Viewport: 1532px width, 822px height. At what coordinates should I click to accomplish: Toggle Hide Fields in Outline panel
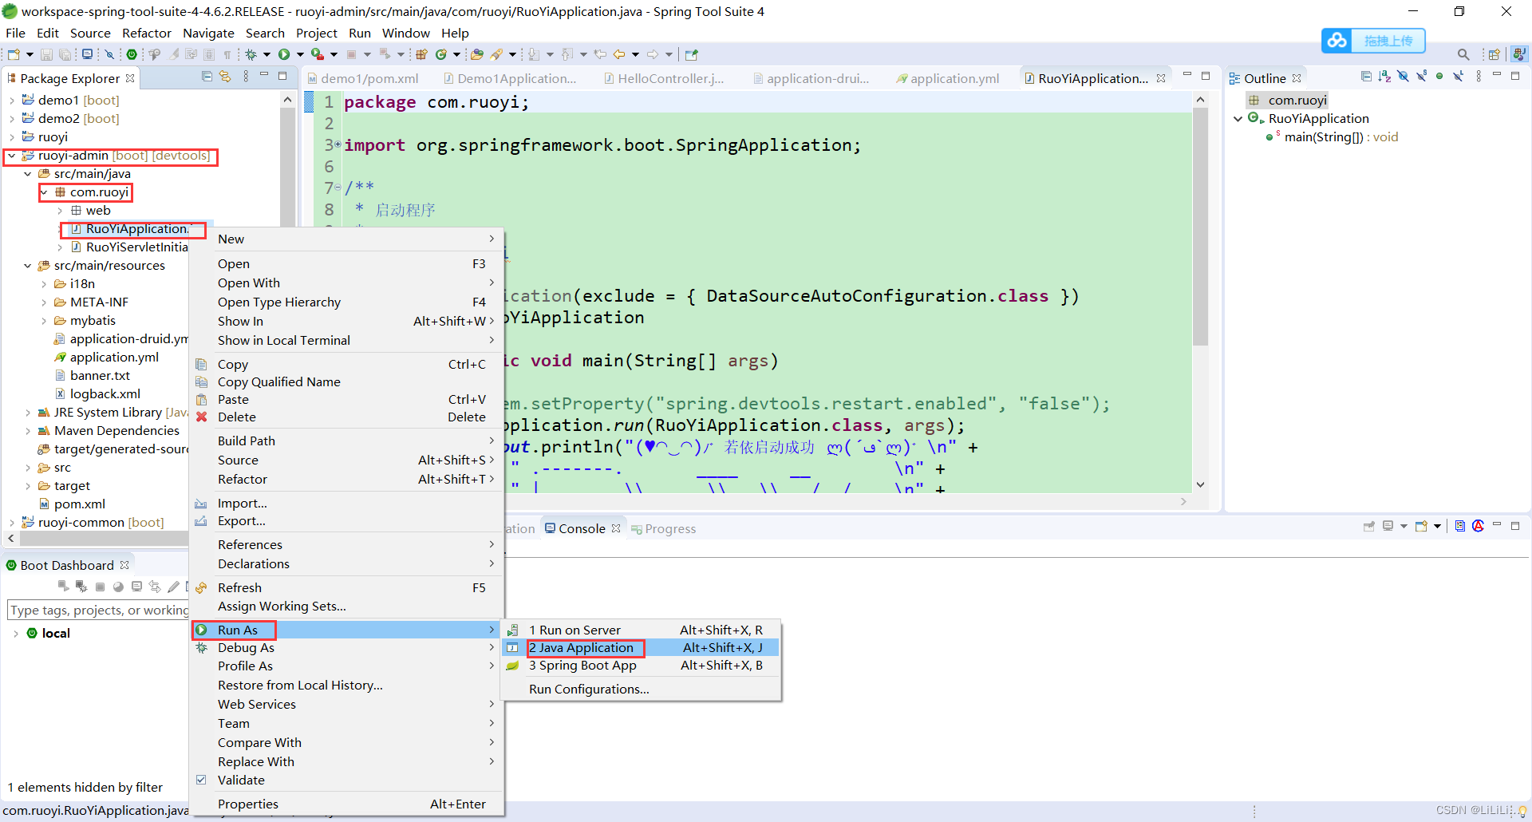pyautogui.click(x=1403, y=77)
